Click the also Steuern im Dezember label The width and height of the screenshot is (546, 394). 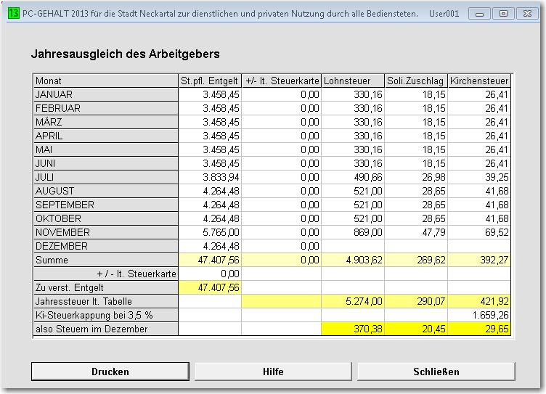tap(106, 329)
